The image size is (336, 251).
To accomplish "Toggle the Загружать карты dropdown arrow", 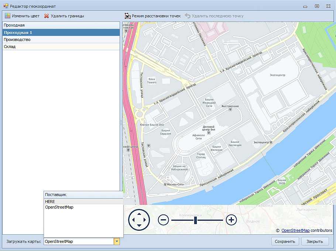I will 117,241.
